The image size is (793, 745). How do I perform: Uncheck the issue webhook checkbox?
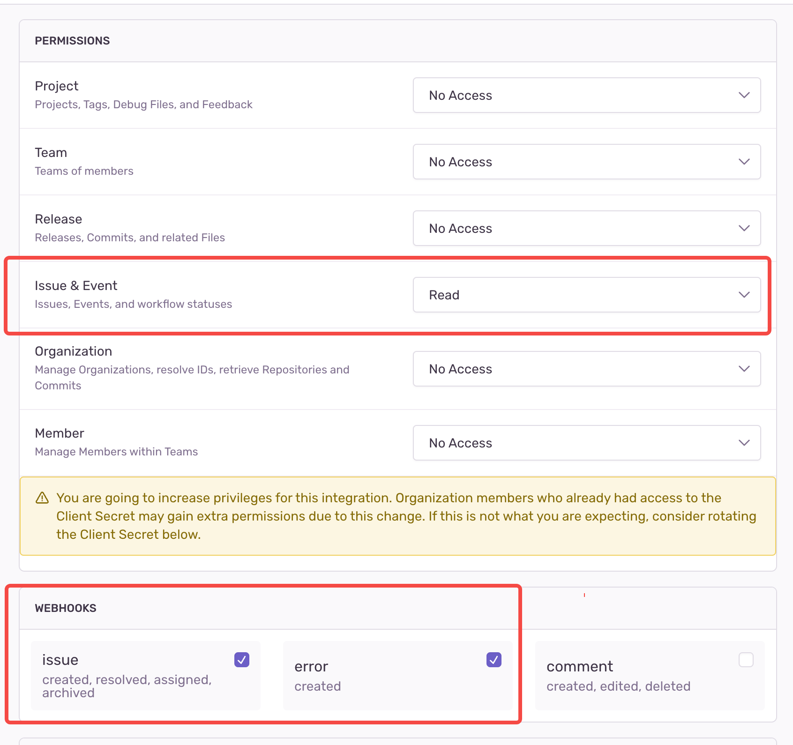(242, 660)
